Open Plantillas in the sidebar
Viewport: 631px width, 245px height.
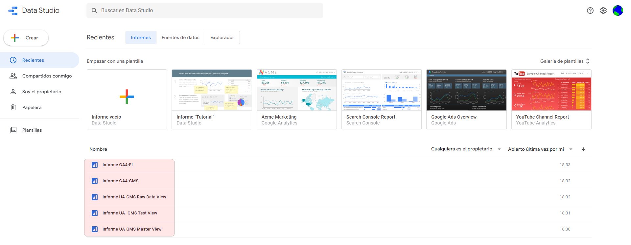point(39,130)
